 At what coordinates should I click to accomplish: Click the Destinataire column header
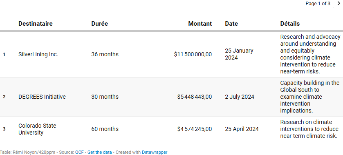tap(36, 24)
